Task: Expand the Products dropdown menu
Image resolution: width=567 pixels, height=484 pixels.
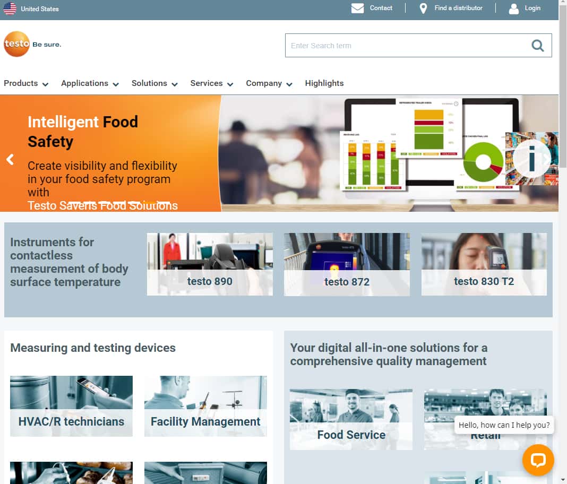Action: (x=26, y=83)
